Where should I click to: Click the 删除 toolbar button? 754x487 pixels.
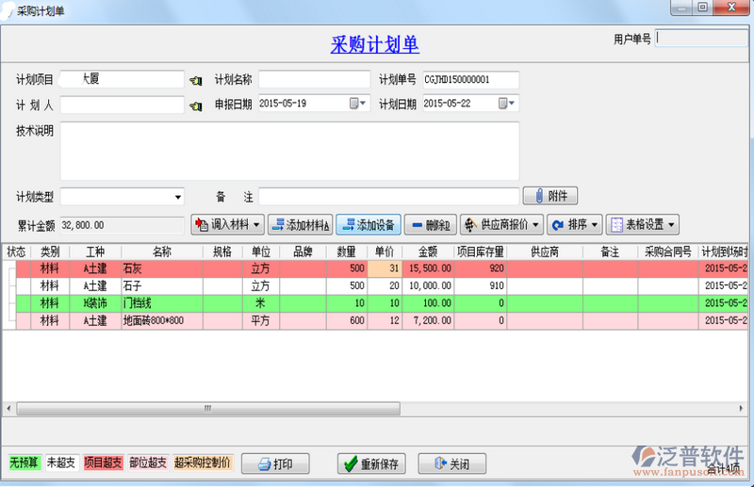click(x=430, y=225)
